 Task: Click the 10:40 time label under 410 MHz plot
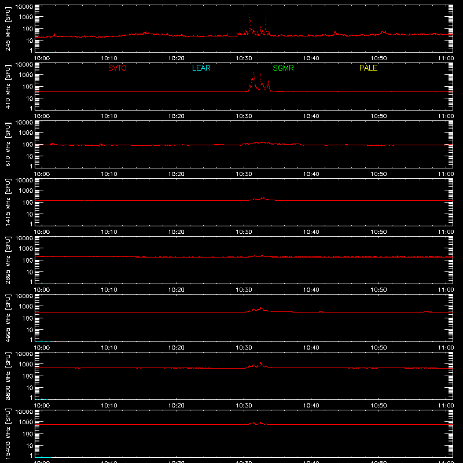pyautogui.click(x=311, y=116)
